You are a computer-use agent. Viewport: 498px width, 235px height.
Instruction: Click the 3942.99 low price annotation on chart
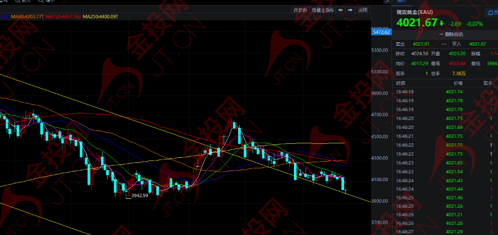[x=140, y=196]
